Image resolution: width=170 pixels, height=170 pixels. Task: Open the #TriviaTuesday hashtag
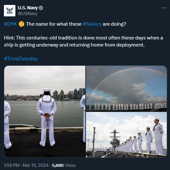[21, 59]
